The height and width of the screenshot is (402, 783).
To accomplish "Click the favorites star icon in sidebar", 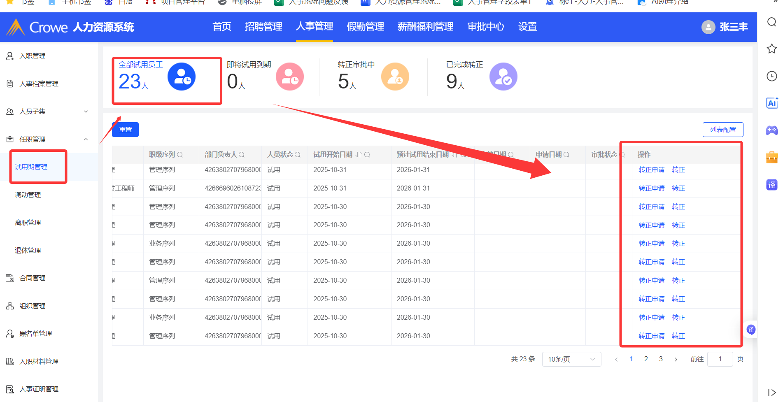I will pyautogui.click(x=771, y=49).
